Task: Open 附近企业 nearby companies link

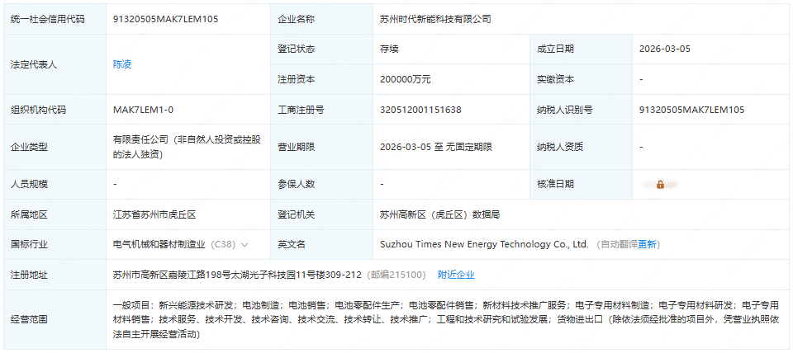Action: pos(456,275)
